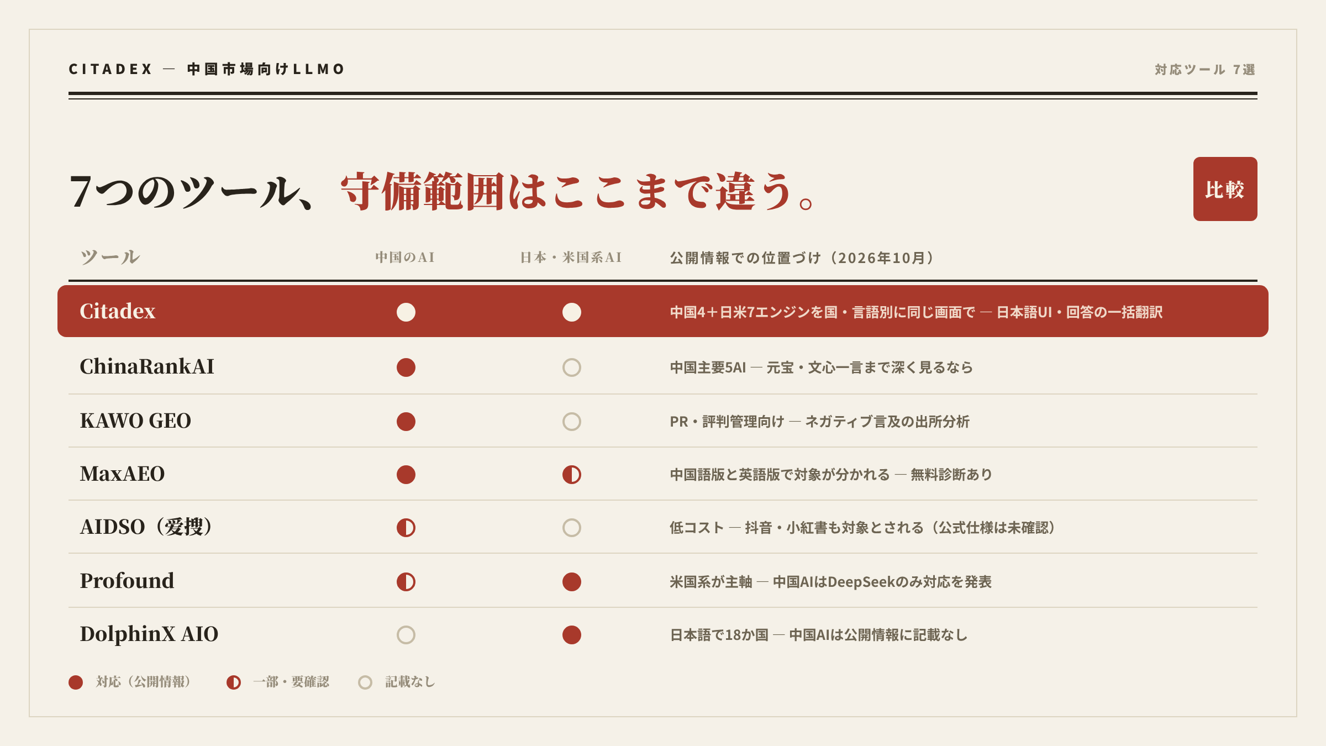The height and width of the screenshot is (746, 1326).
Task: Click the CITADEX — 中国市場向けLLMO header text
Action: click(x=207, y=69)
